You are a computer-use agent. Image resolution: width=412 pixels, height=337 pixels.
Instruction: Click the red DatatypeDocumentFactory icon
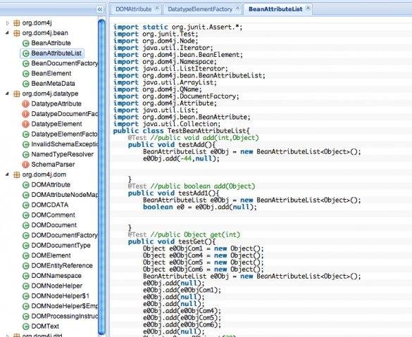coord(25,114)
